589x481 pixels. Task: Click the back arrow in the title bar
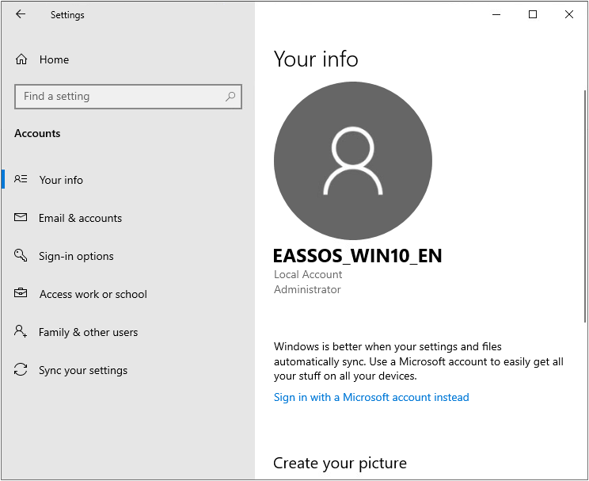coord(21,14)
